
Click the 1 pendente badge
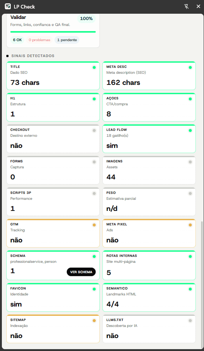(67, 40)
